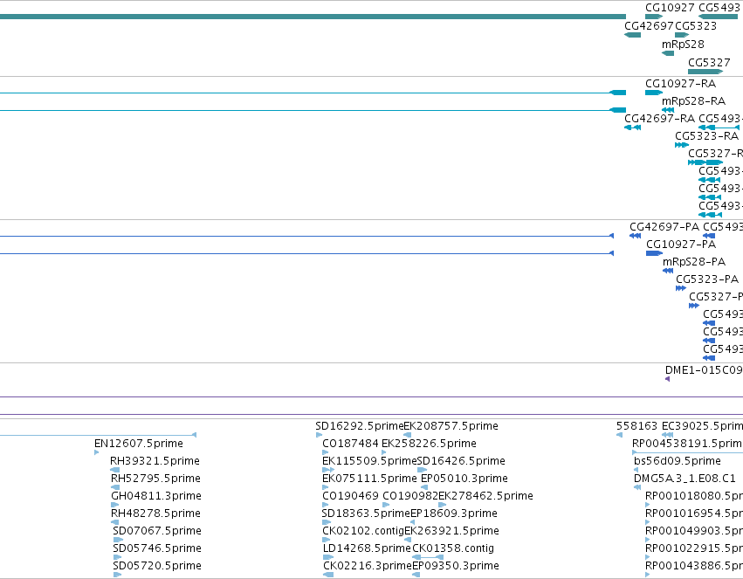Select EST SD05720.5prime
The height and width of the screenshot is (579, 743).
tap(157, 566)
